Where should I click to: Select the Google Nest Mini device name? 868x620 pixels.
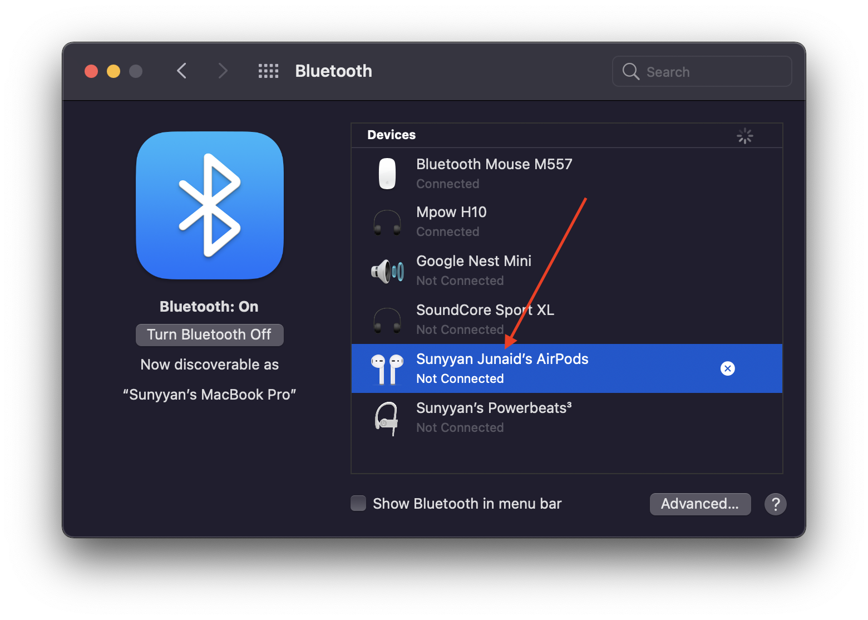474,261
